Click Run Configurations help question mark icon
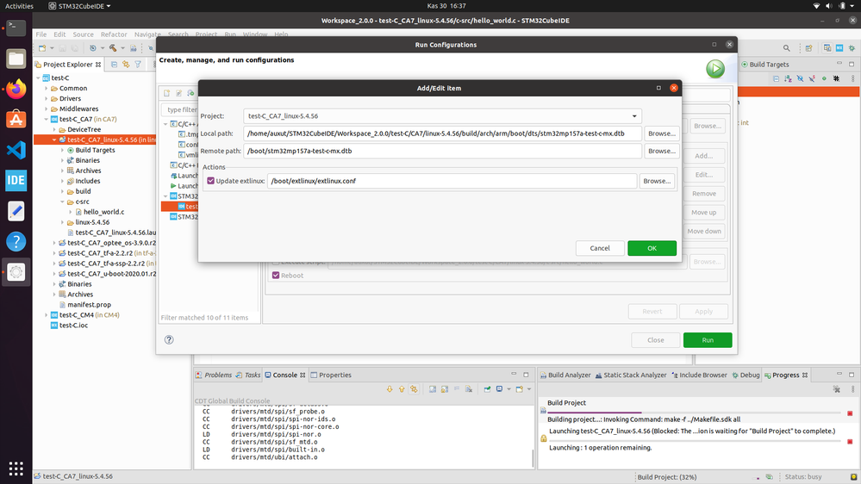 pyautogui.click(x=169, y=339)
